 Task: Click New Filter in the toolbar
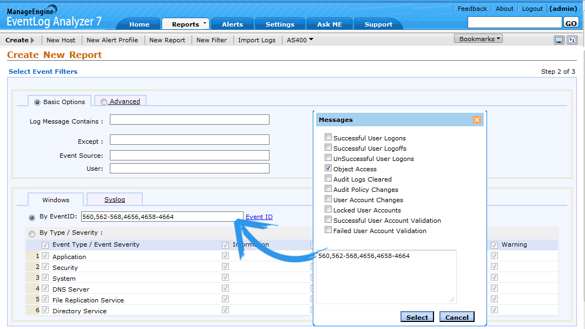point(212,40)
